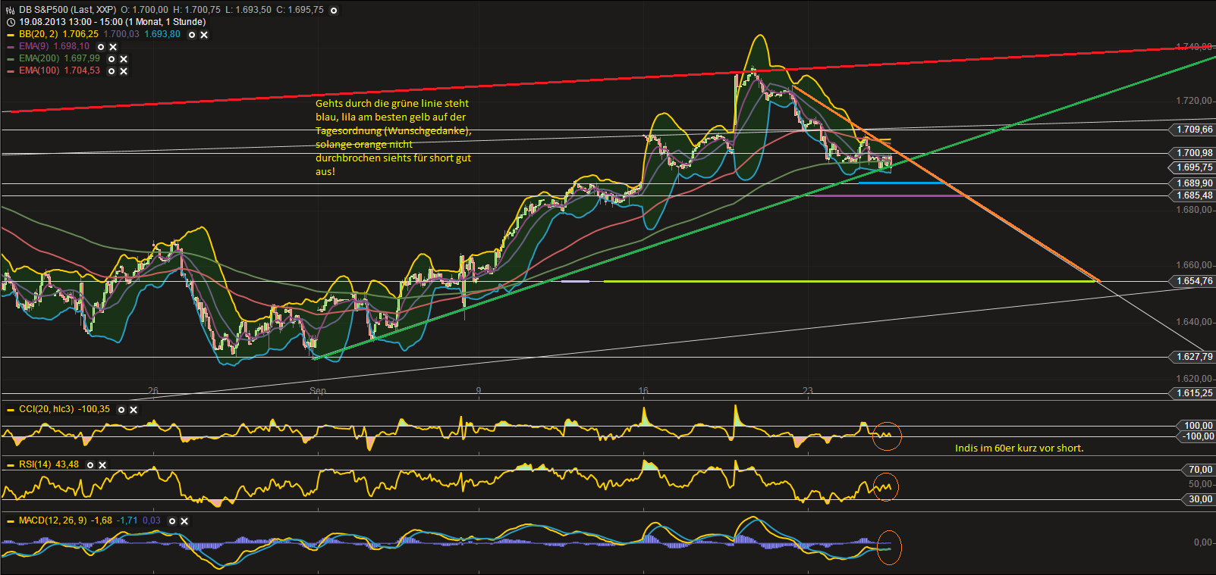The image size is (1216, 575).
Task: Click the RSI value 43,48
Action: (67, 464)
